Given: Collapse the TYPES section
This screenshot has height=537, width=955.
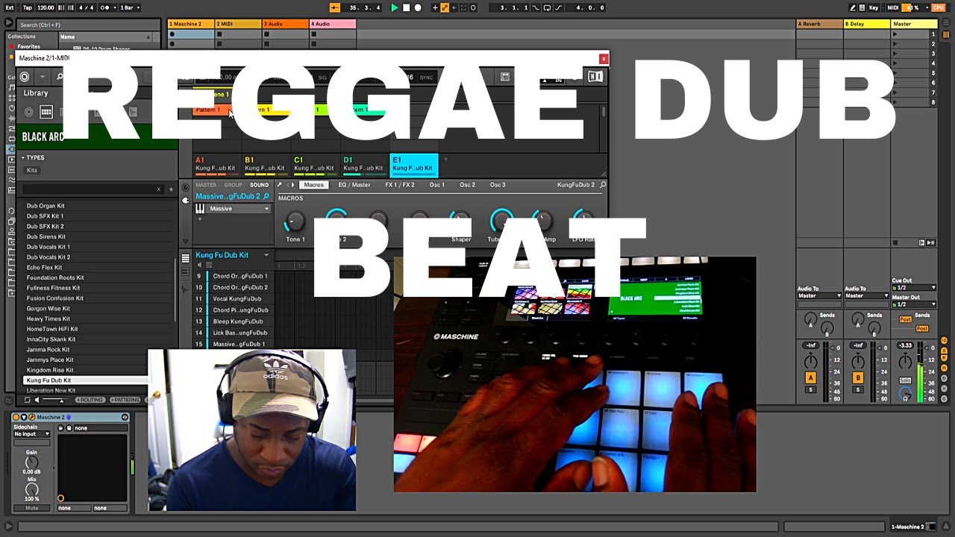Looking at the screenshot, I should coord(32,158).
